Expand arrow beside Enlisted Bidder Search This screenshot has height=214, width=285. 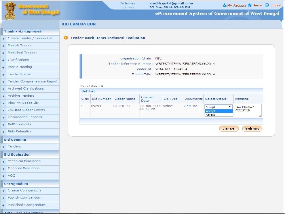(3, 111)
